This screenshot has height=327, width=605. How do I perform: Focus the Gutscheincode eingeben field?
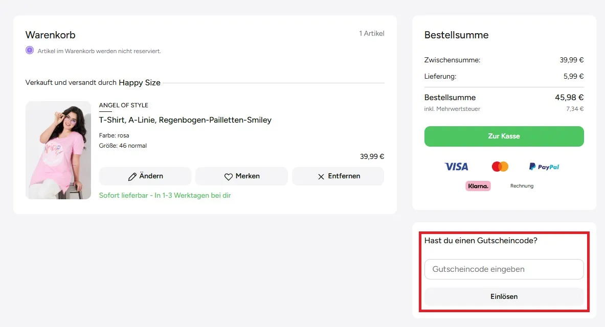504,269
